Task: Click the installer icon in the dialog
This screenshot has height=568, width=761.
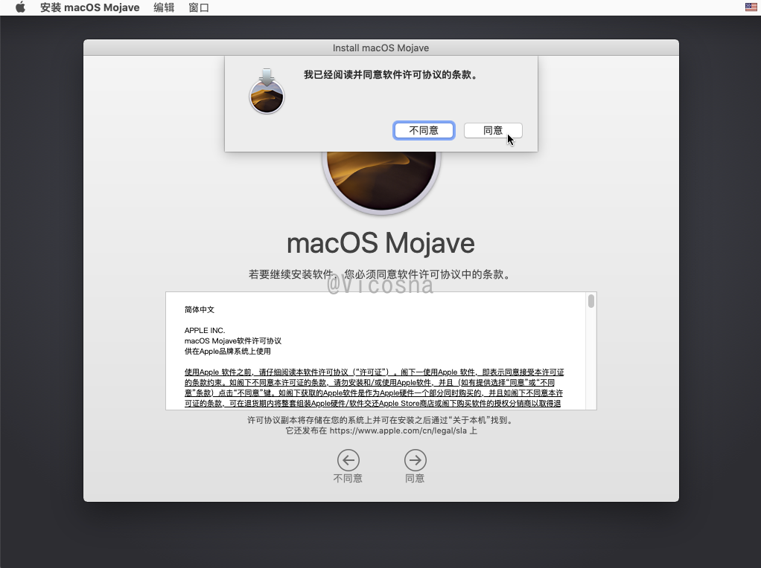Action: pyautogui.click(x=267, y=91)
